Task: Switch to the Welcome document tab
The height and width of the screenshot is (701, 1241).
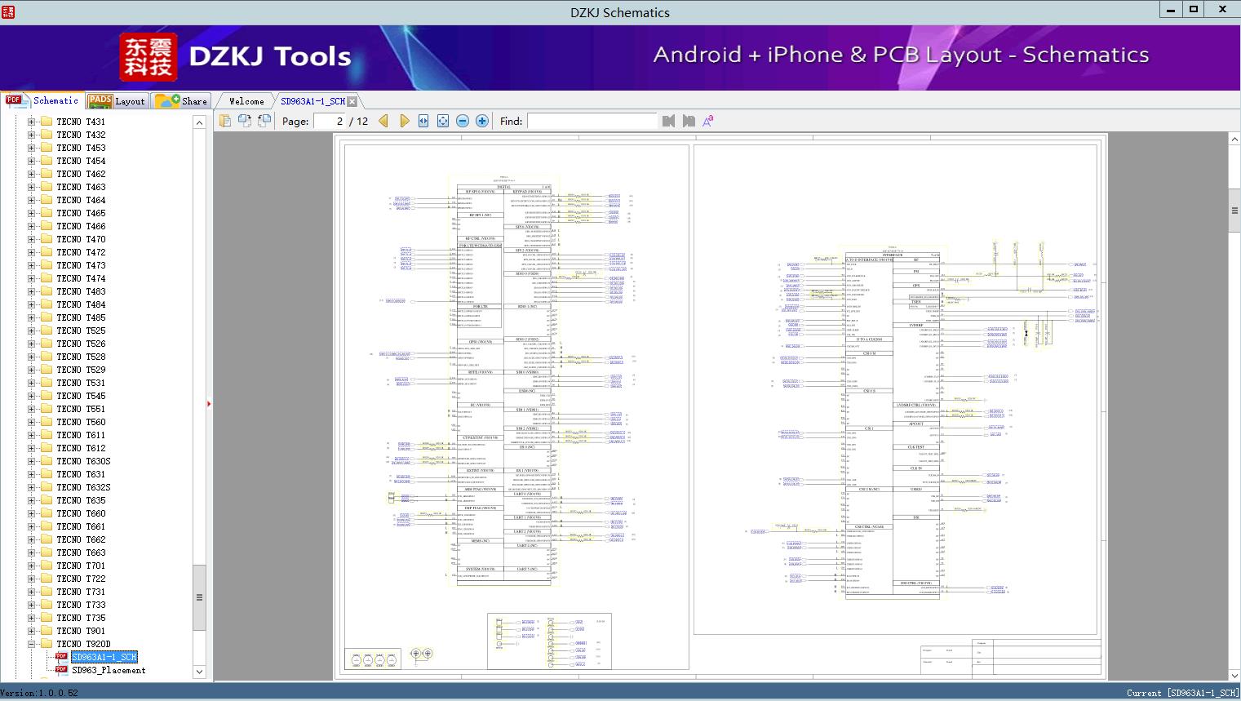Action: point(246,101)
